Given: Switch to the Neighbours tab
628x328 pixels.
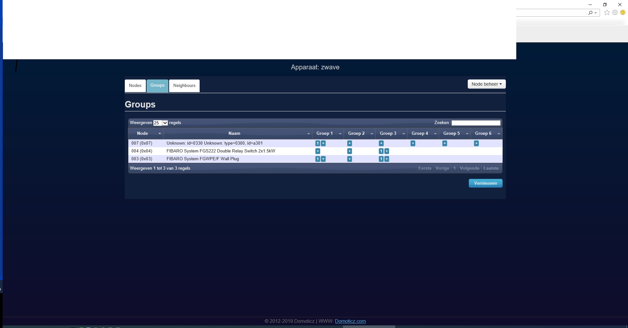Looking at the screenshot, I should (x=184, y=86).
